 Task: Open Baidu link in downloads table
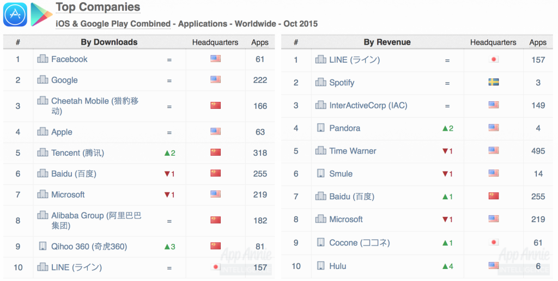(x=74, y=174)
